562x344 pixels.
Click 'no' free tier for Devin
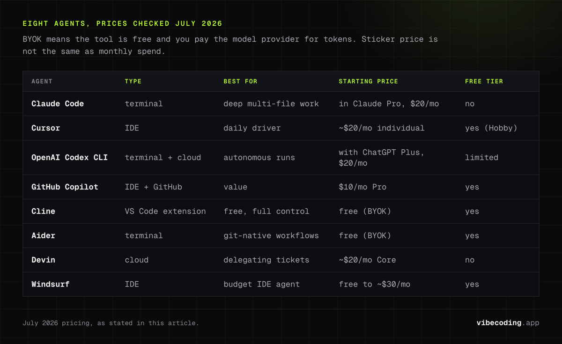coord(470,260)
